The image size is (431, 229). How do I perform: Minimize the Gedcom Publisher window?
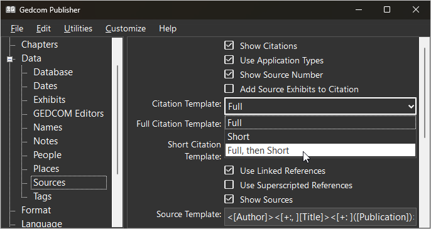click(x=358, y=10)
